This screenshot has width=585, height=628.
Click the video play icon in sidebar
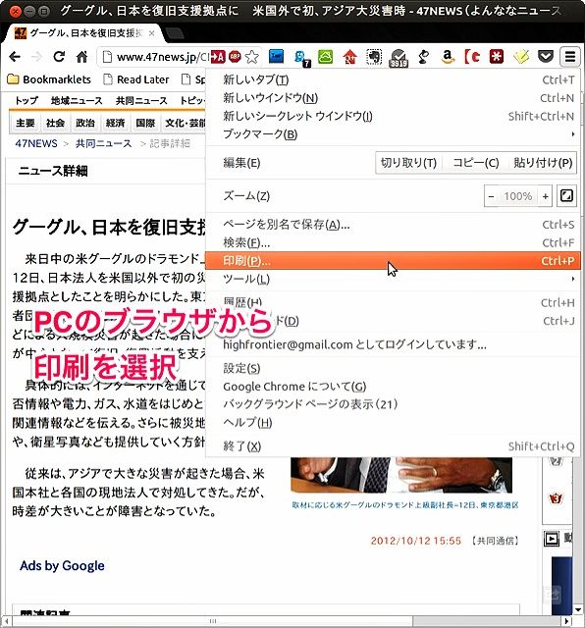click(552, 539)
